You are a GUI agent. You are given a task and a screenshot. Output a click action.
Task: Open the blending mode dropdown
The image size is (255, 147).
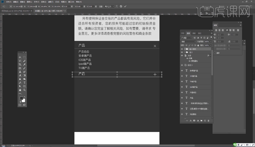point(189,42)
